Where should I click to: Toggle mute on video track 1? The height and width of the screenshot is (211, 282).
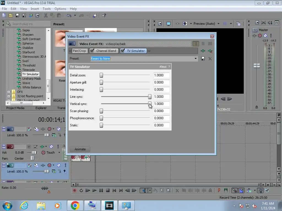[x=59, y=129]
